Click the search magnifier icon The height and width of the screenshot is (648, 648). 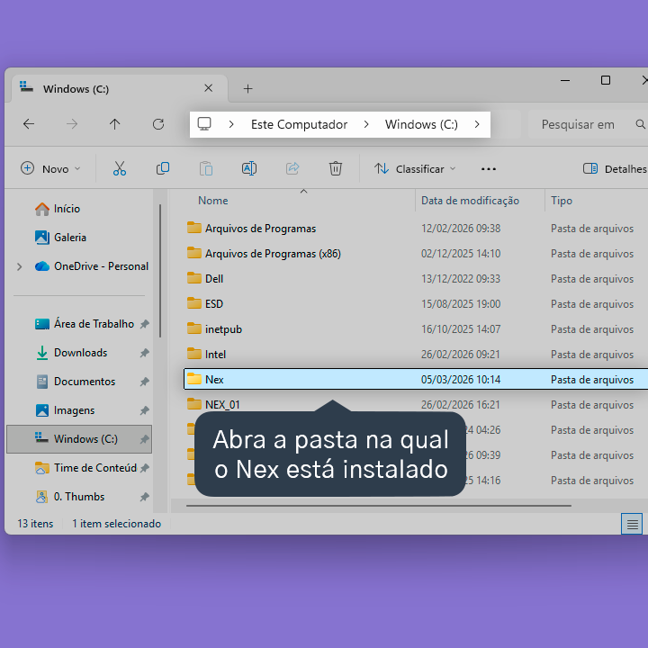tap(640, 124)
